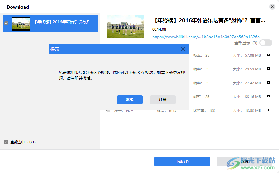The width and height of the screenshot is (279, 173).
Task: Click the audio waveform icon for 13.83 MB row
Action: [x=268, y=110]
